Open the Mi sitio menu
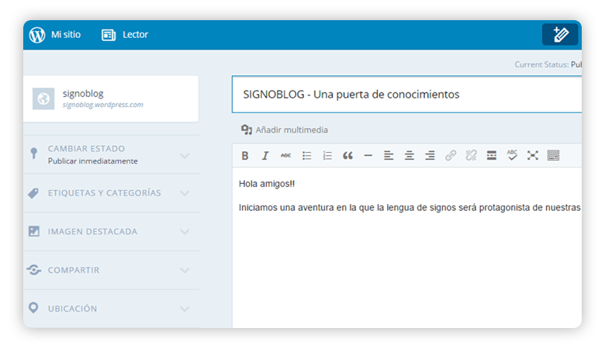 (55, 35)
